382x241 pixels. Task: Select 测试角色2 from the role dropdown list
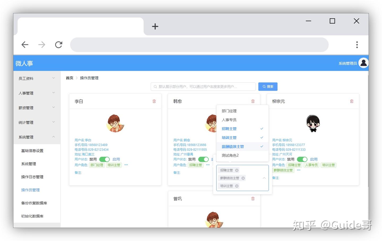pos(230,155)
